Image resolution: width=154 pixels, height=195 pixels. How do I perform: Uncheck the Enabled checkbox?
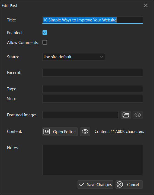point(45,33)
